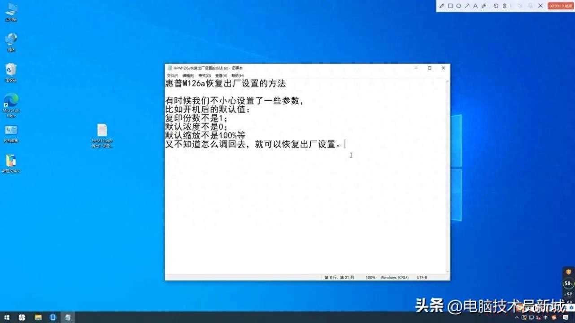
Task: Click the red recording timer stop button
Action: (561, 6)
